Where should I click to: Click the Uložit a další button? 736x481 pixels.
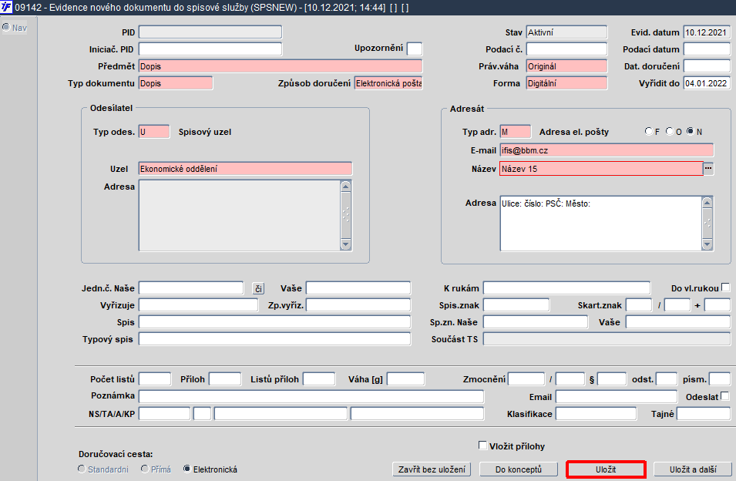click(x=693, y=469)
